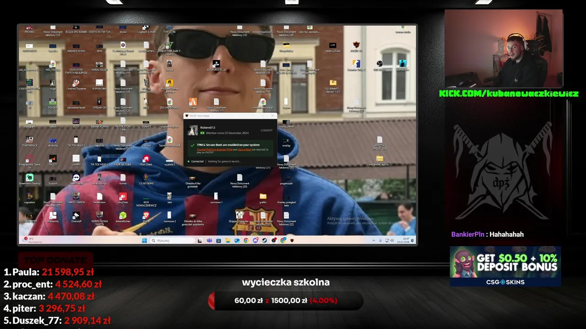The image size is (586, 329).
Task: Launch the FACEIT desktop shortcut
Action: pyautogui.click(x=53, y=160)
